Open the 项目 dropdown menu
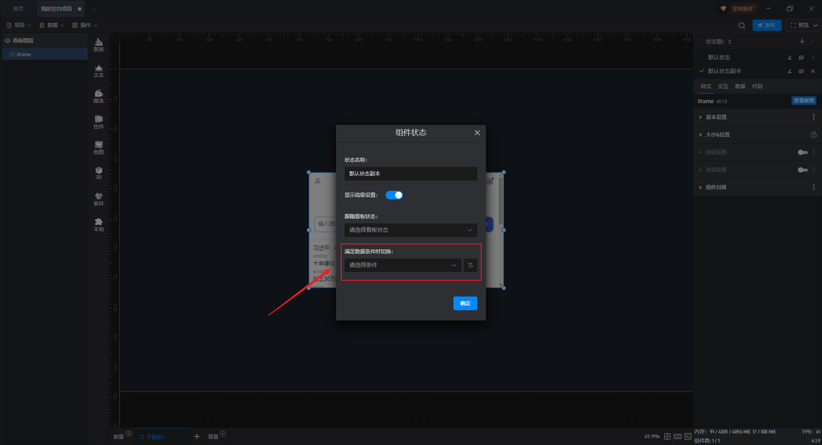The width and height of the screenshot is (822, 445). [19, 25]
